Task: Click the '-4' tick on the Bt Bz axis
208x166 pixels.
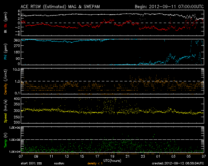Action: point(18,31)
